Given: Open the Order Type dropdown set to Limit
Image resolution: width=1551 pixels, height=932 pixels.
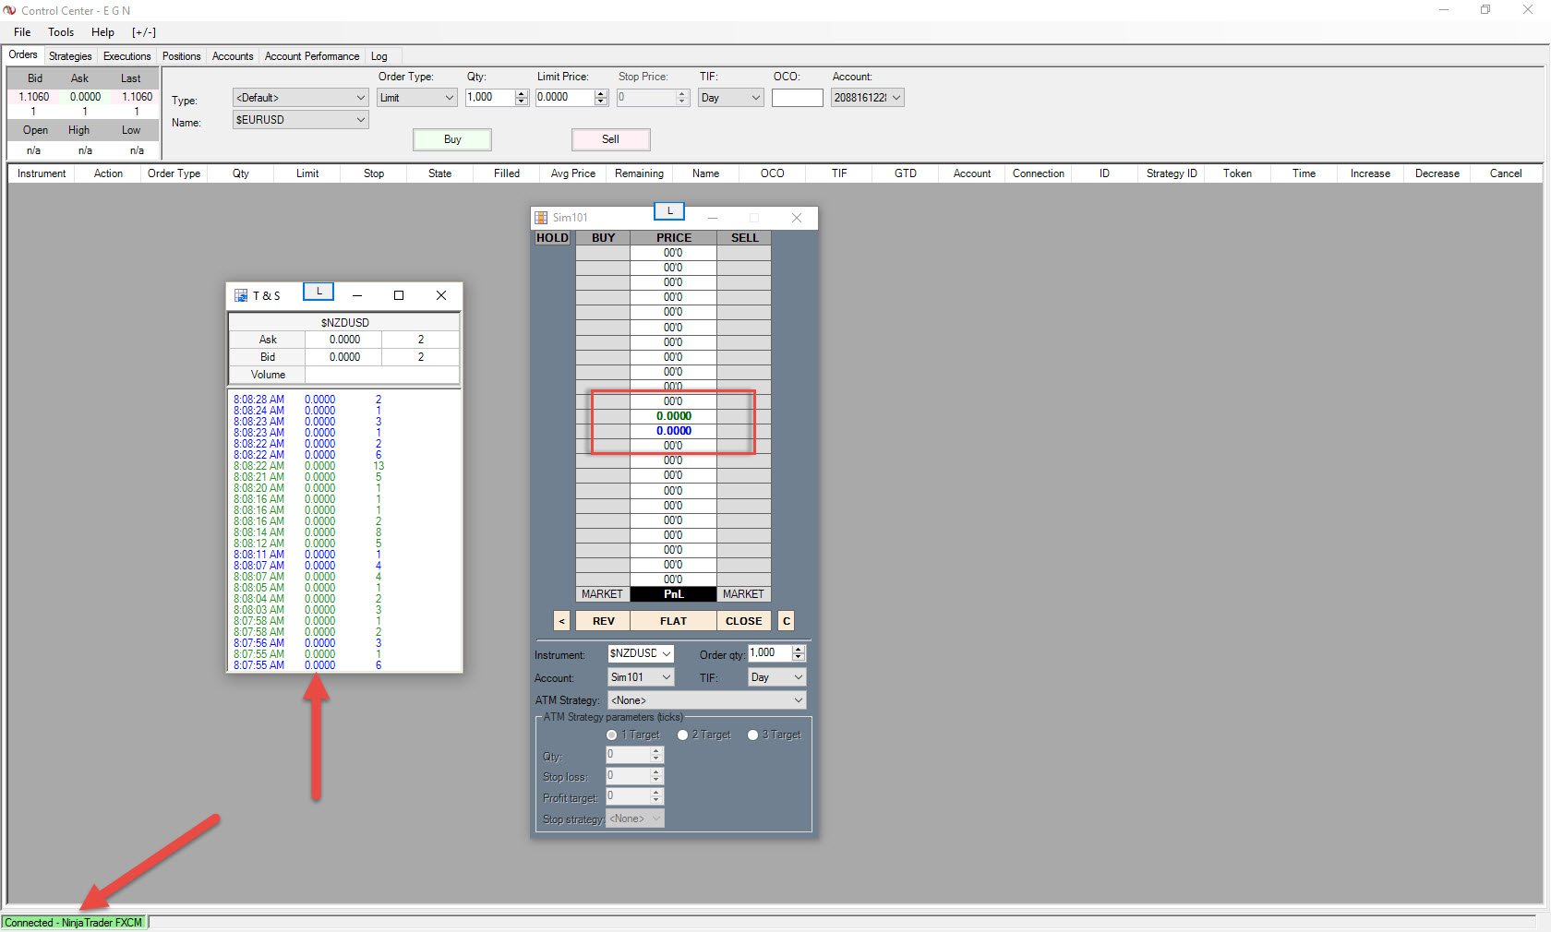Looking at the screenshot, I should tap(416, 98).
